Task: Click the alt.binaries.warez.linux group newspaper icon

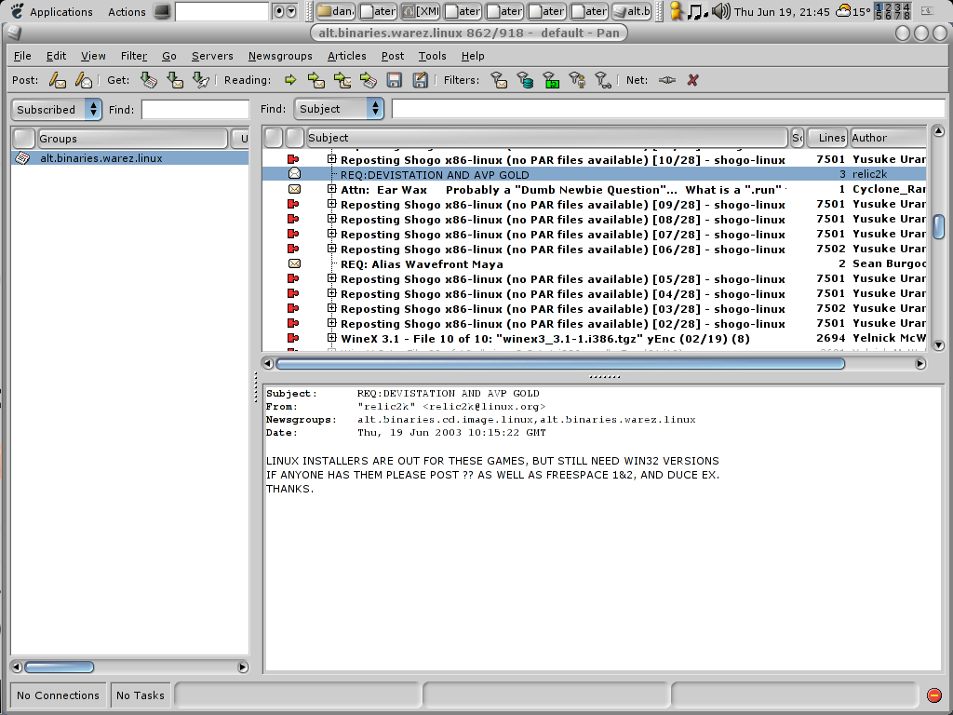Action: pyautogui.click(x=22, y=158)
